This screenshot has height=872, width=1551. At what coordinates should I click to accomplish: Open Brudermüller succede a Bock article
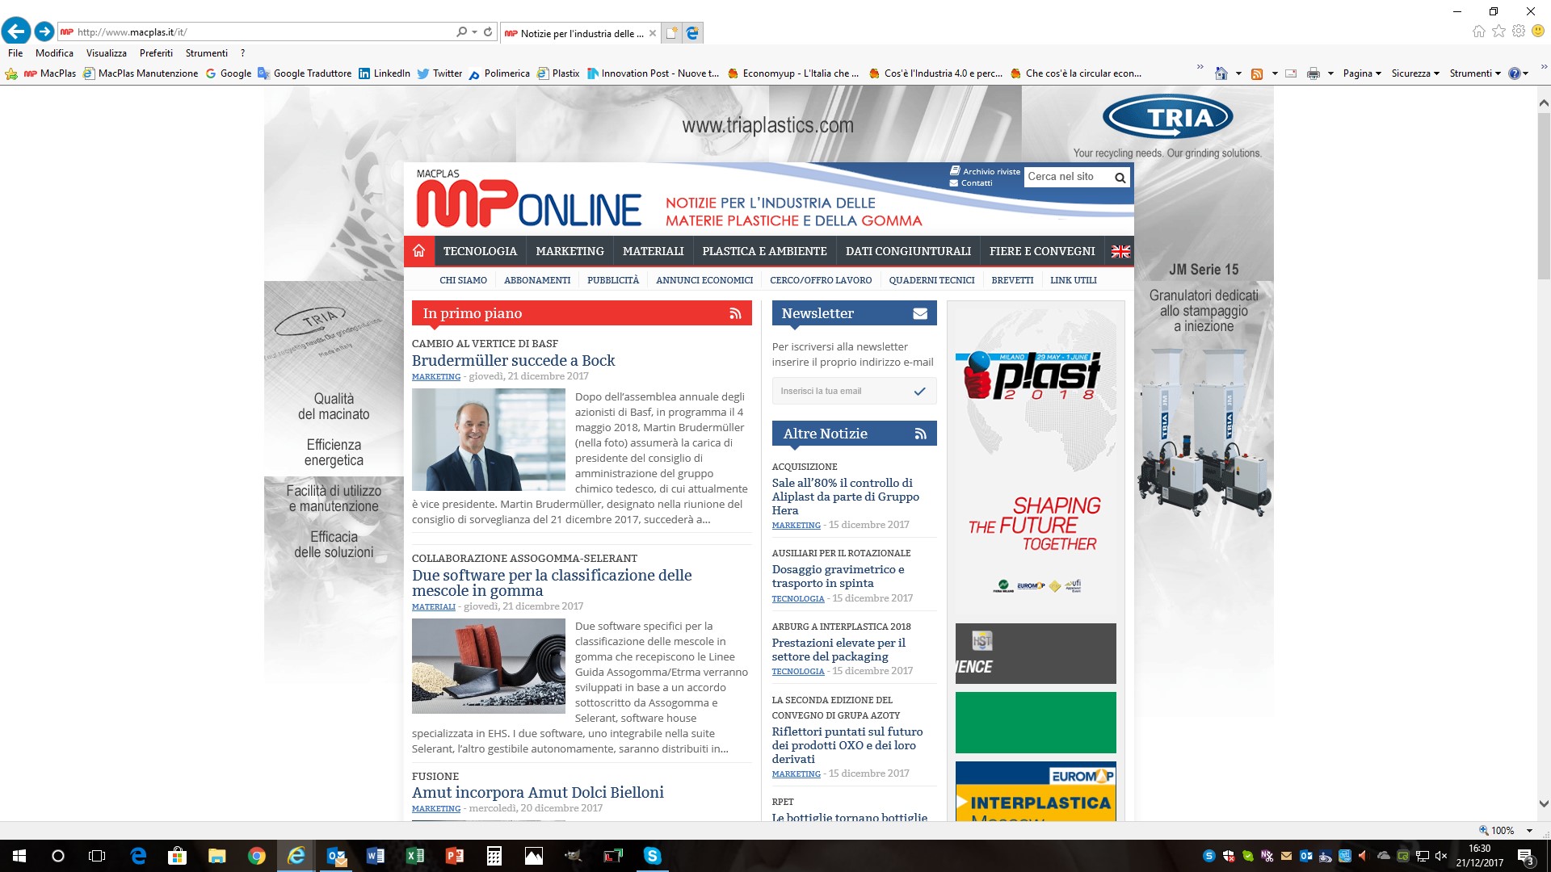coord(513,361)
